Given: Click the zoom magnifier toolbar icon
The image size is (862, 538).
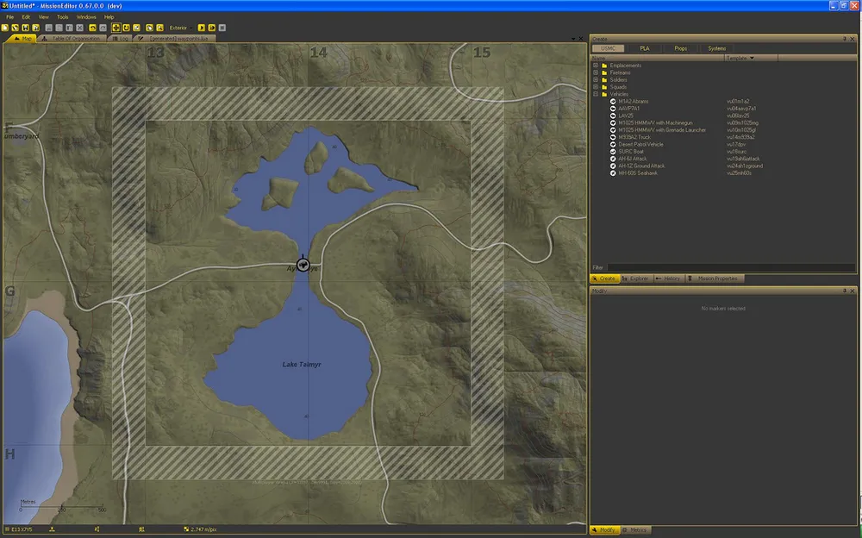Looking at the screenshot, I should coord(159,28).
